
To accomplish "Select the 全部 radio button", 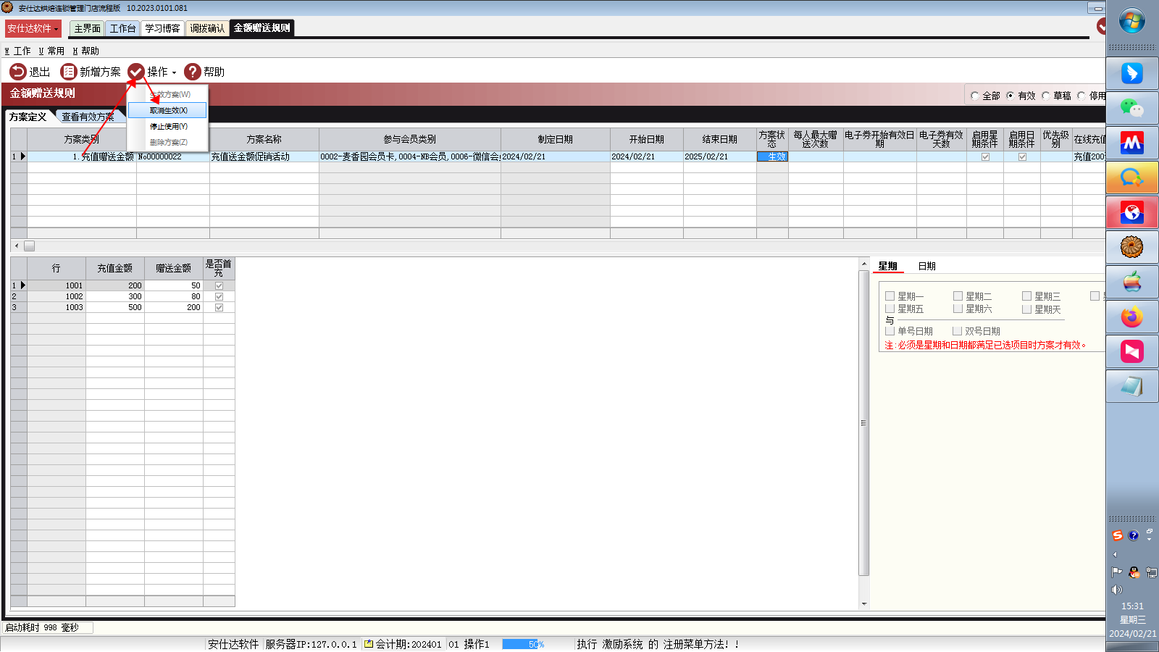I will coord(975,96).
